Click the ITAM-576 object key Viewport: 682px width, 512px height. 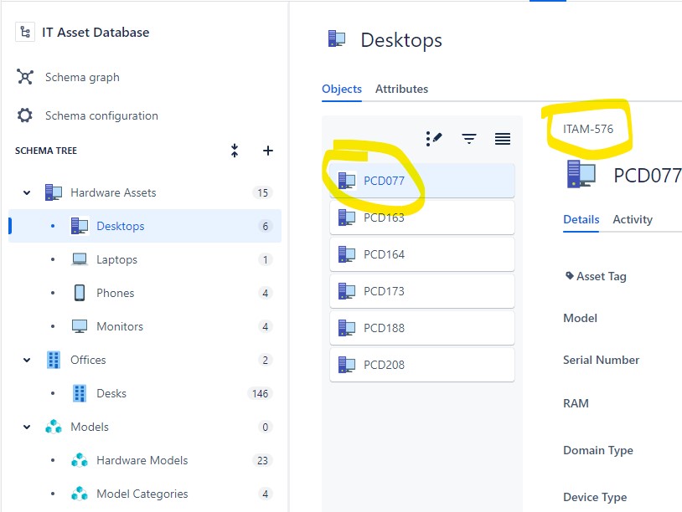pyautogui.click(x=587, y=129)
